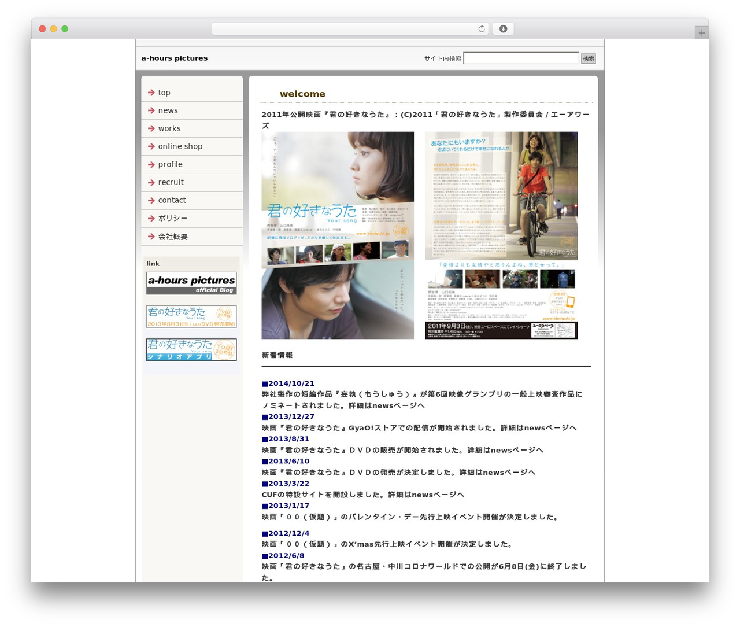Open the DVD発売開始 banner

click(x=191, y=317)
